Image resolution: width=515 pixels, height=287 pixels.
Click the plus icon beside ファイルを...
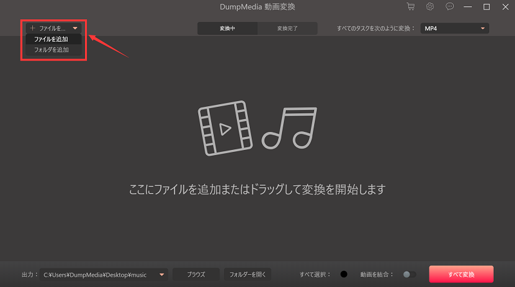33,28
